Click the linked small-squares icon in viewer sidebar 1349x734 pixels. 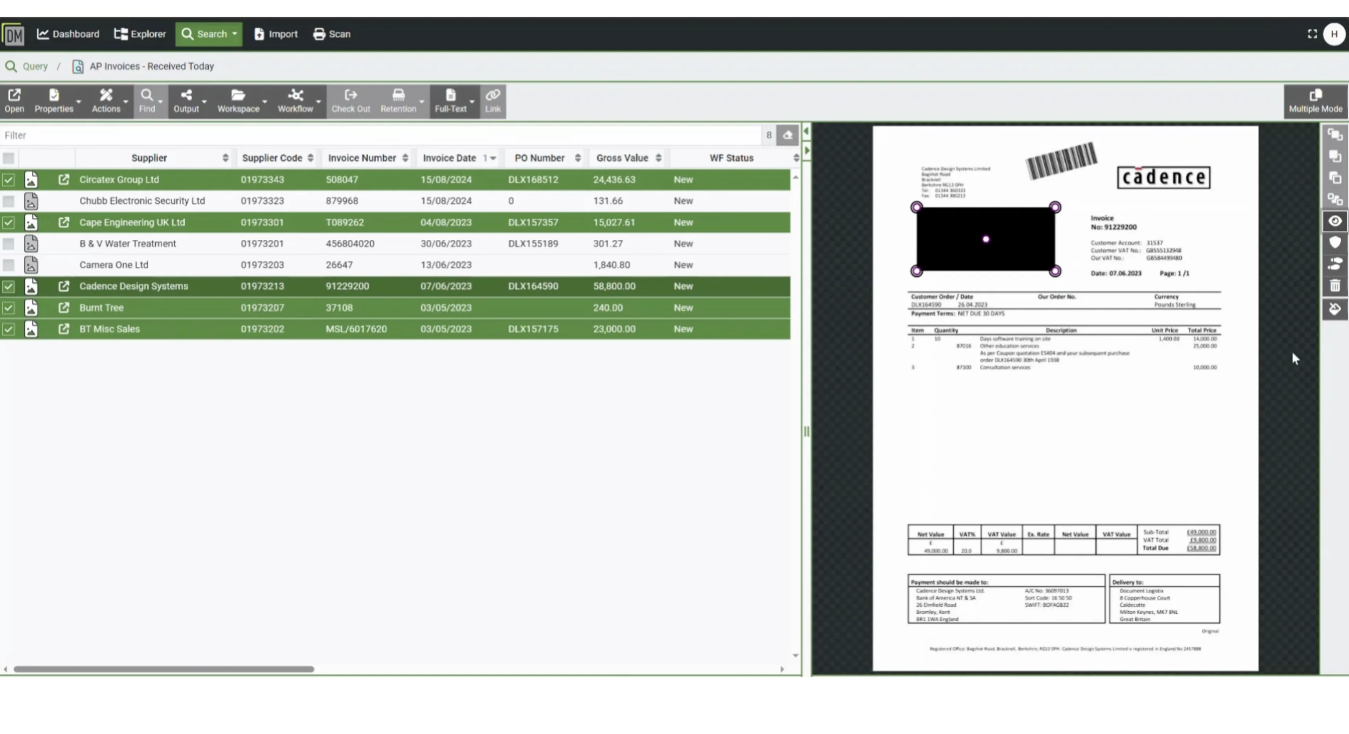(x=1334, y=199)
